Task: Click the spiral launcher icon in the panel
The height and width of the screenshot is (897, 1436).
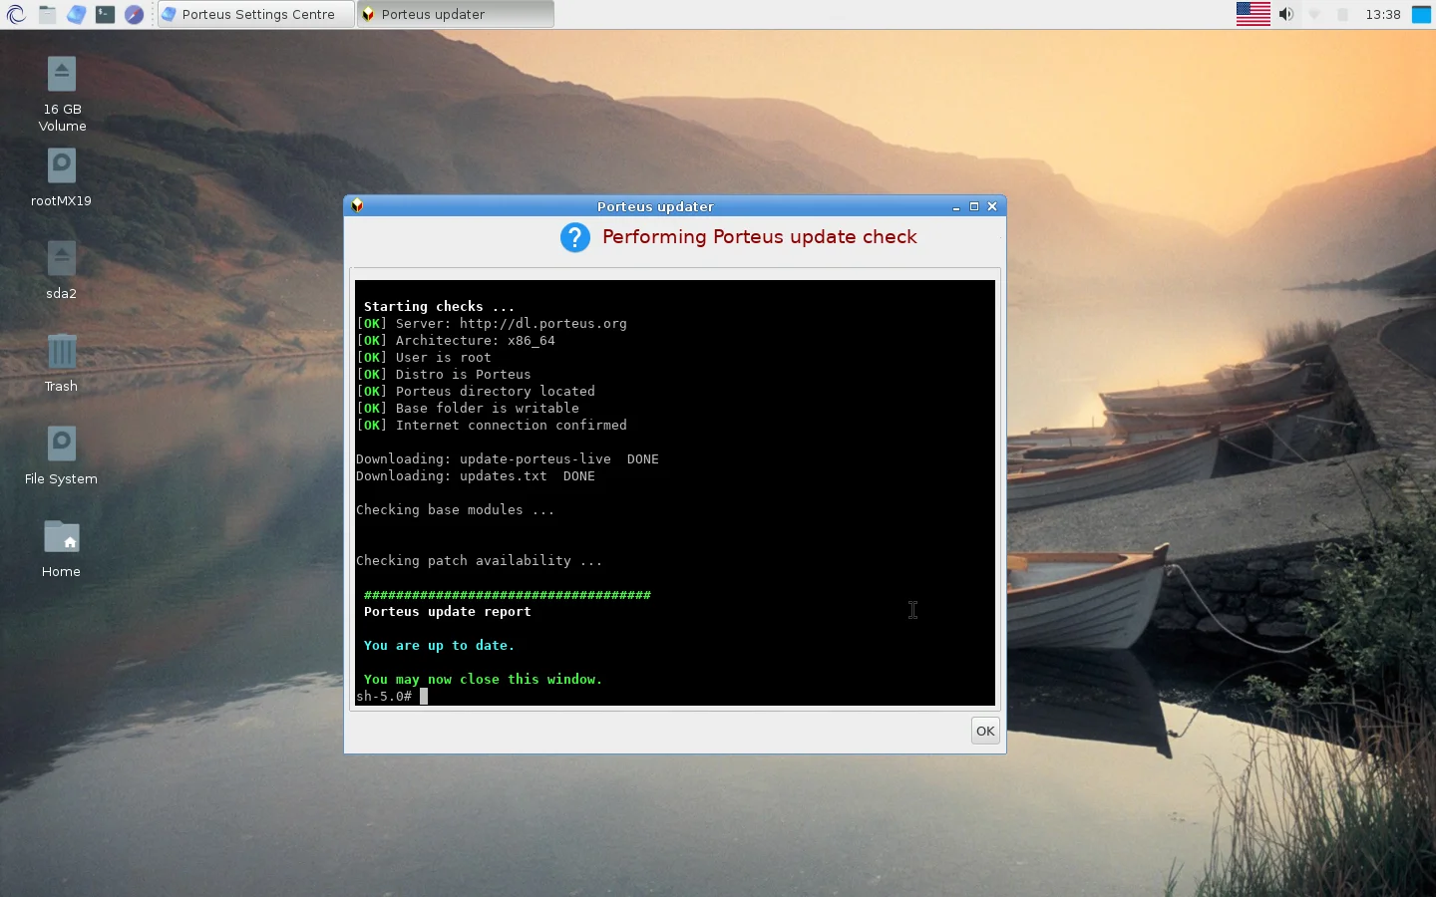Action: pos(16,14)
